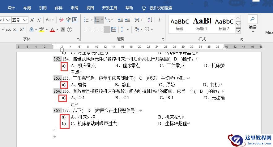273x147 pixels.
Task: Apply distributed alignment
Action: pyautogui.click(x=114, y=29)
